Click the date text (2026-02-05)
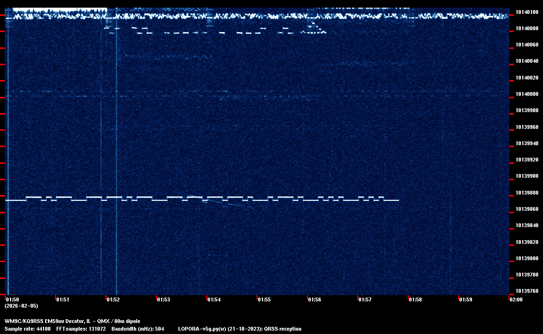 pos(21,306)
